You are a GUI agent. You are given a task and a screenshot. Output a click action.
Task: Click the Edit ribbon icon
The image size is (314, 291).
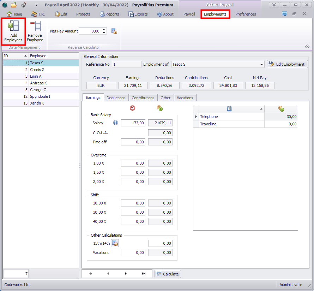(x=57, y=14)
